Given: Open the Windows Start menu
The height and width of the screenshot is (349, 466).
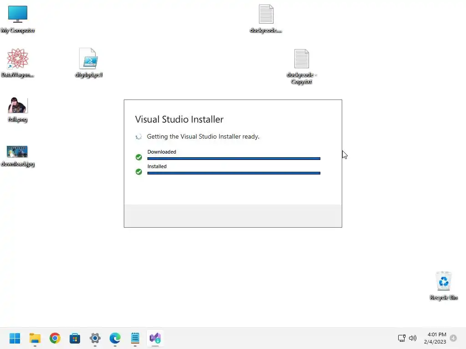Looking at the screenshot, I should (15, 338).
